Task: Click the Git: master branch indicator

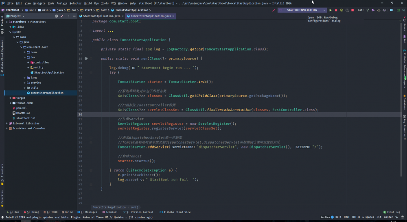Action: 385,217
